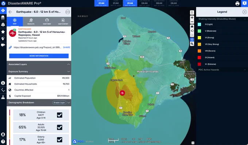Switch to the Event Brief tab

(47, 21)
